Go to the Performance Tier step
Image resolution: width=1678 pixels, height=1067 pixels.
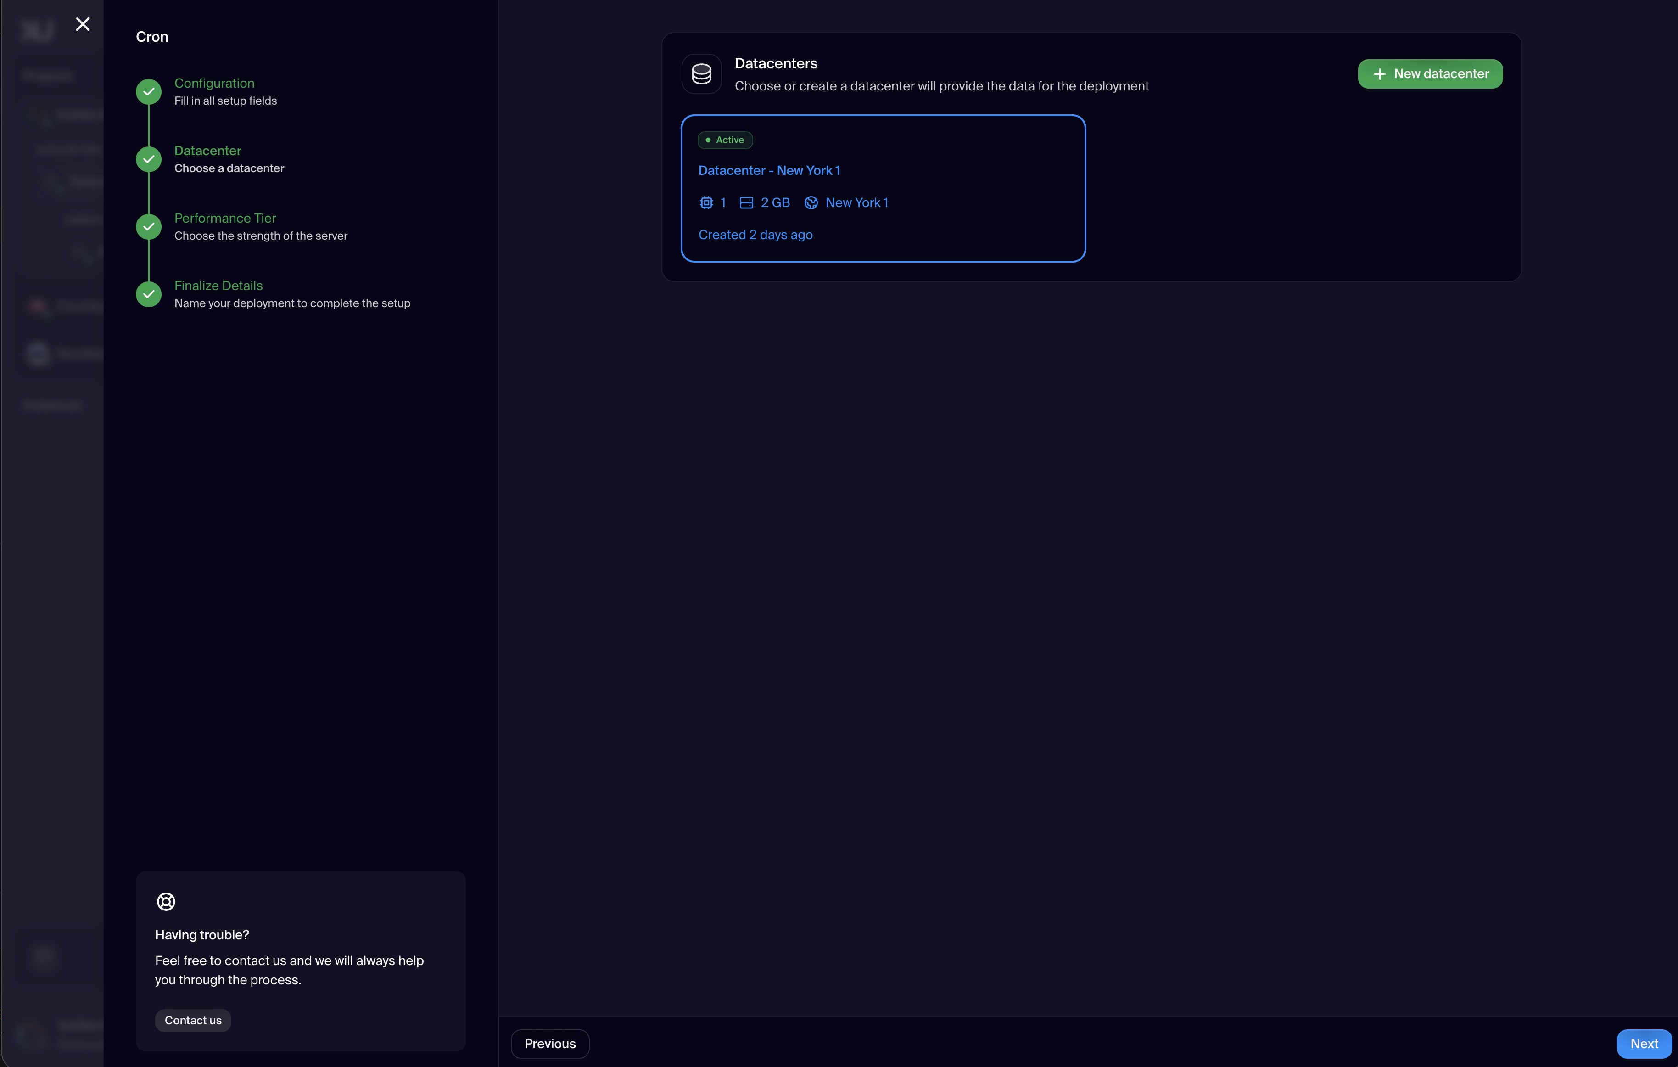pyautogui.click(x=225, y=218)
